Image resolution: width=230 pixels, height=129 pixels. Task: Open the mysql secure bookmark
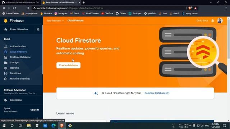coord(190,14)
